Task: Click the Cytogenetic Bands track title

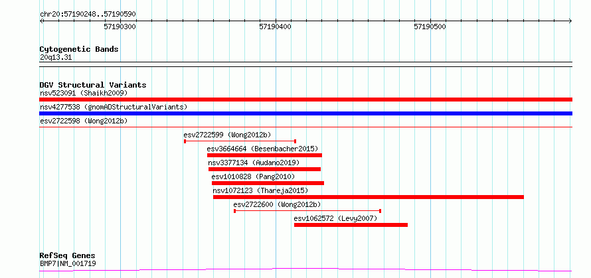Action: tap(79, 49)
